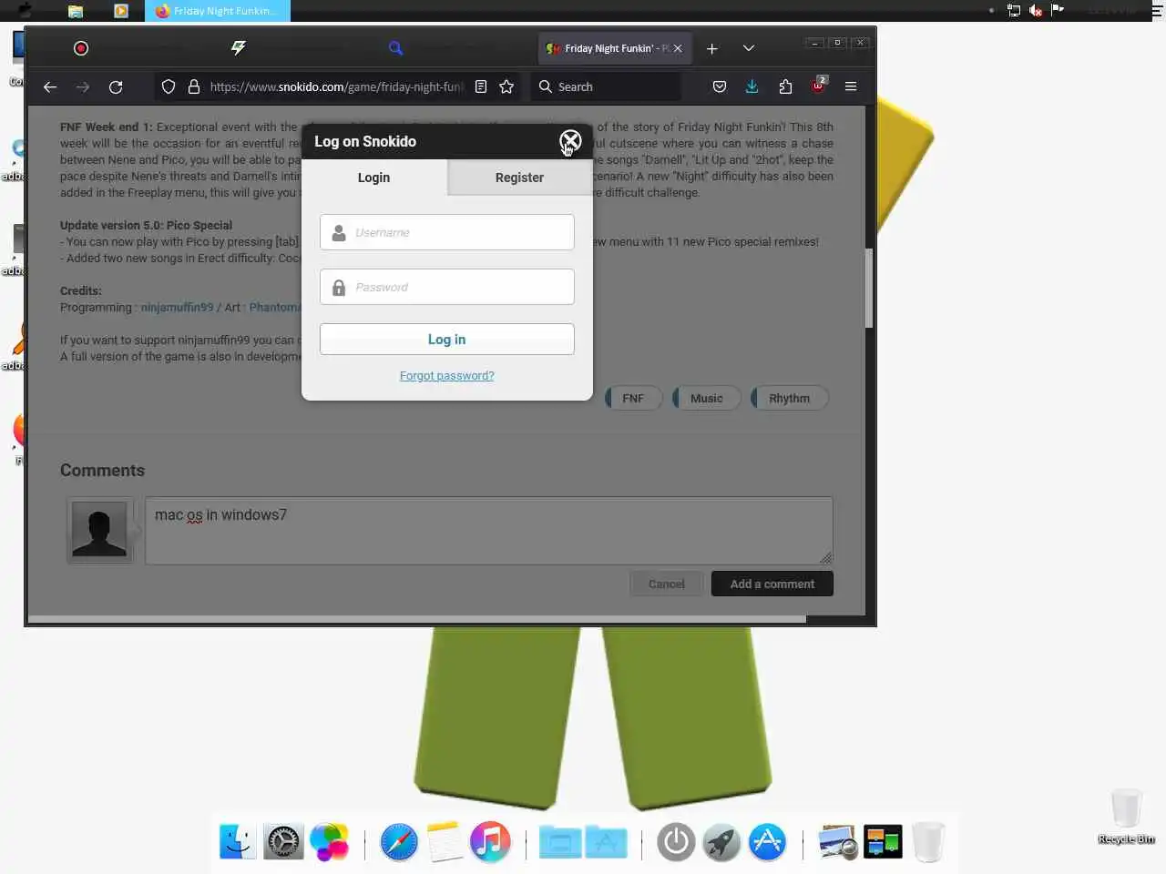
Task: Bookmark this page with the star icon
Action: click(506, 86)
